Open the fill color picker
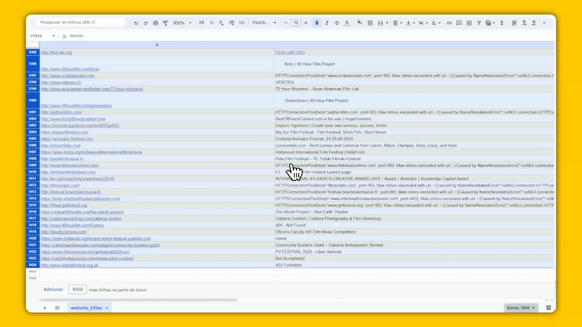The width and height of the screenshot is (582, 327). tap(360, 23)
